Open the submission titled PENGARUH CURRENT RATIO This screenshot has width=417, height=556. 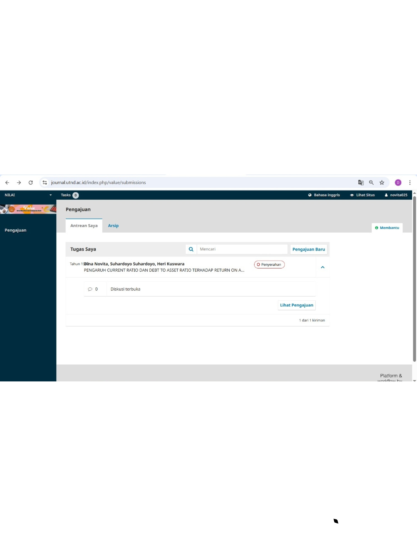tap(164, 270)
